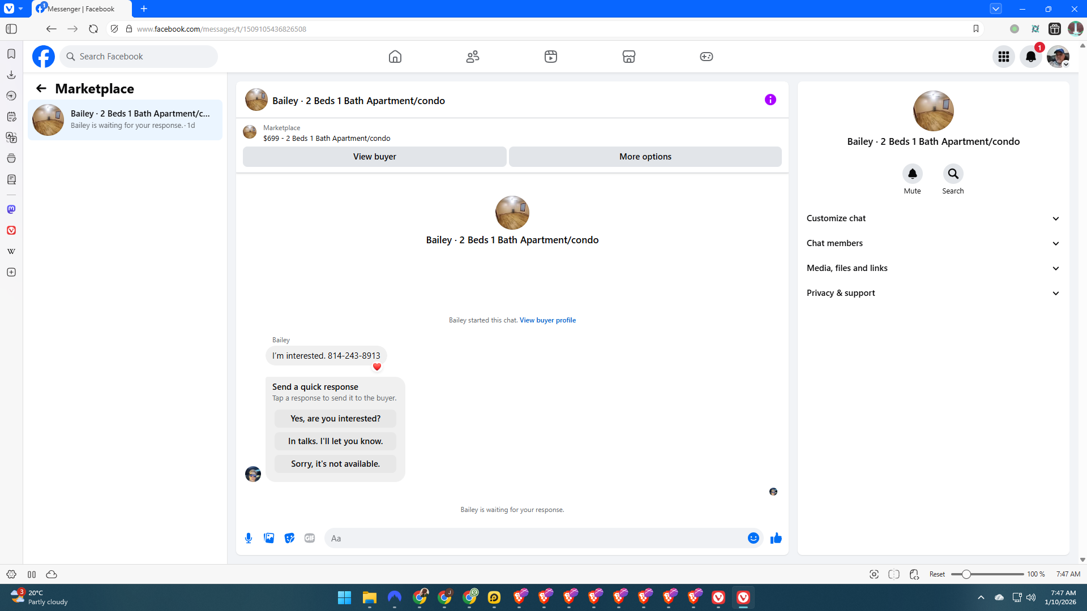Expand the Chat members section
Screen dimensions: 1087x611
click(x=933, y=243)
